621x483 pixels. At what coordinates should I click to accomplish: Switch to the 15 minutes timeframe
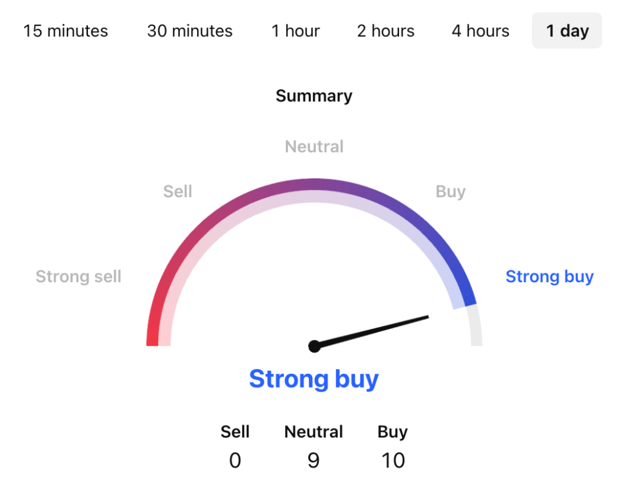click(x=65, y=31)
